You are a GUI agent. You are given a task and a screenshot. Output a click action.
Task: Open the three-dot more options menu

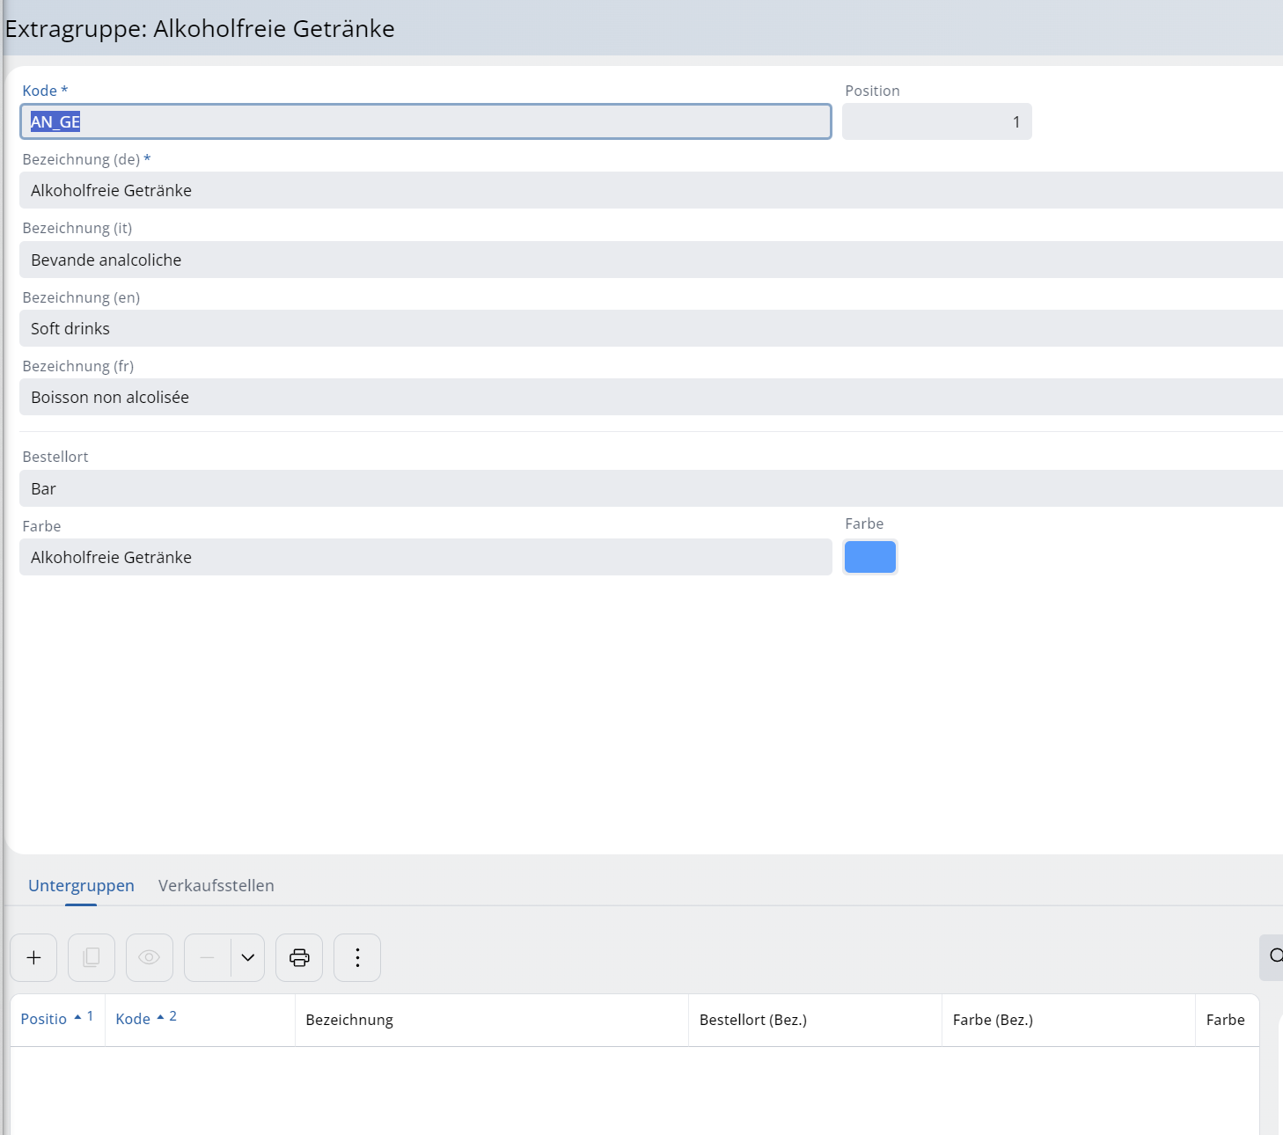(x=357, y=957)
